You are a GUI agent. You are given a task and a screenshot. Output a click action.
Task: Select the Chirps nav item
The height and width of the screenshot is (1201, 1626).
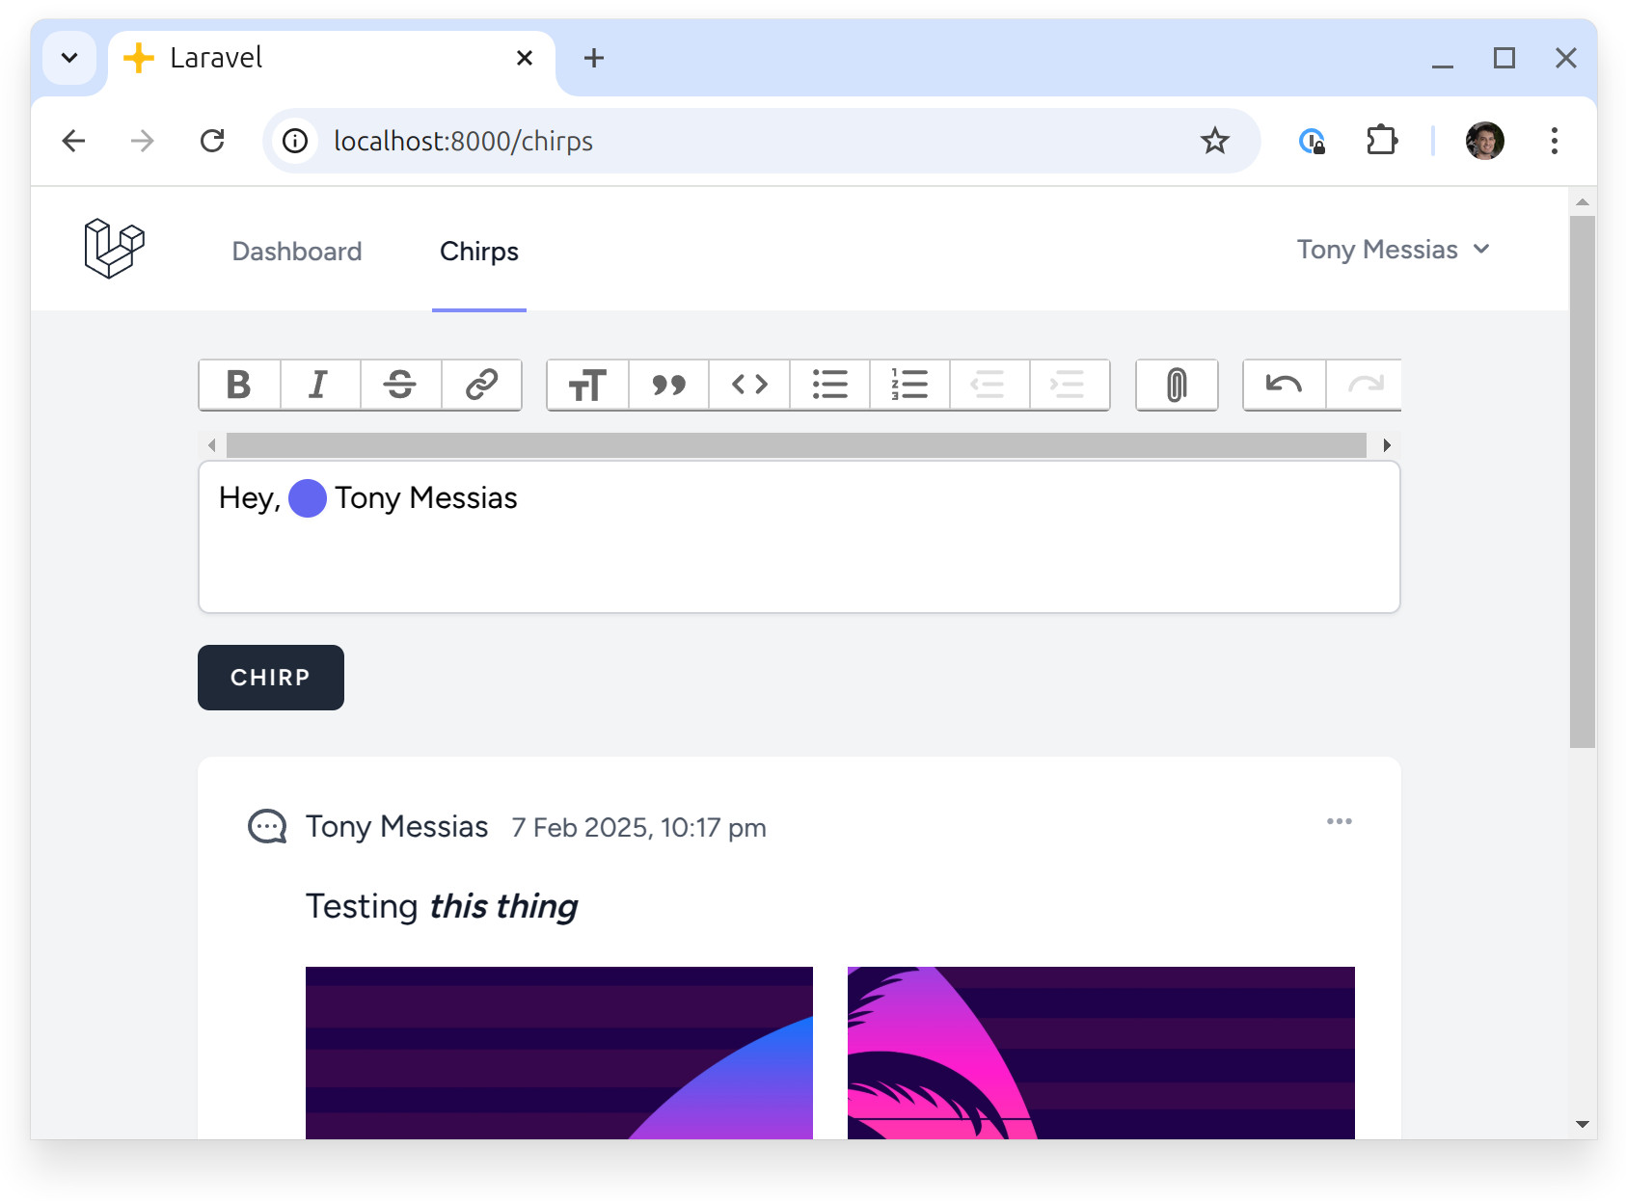479,252
